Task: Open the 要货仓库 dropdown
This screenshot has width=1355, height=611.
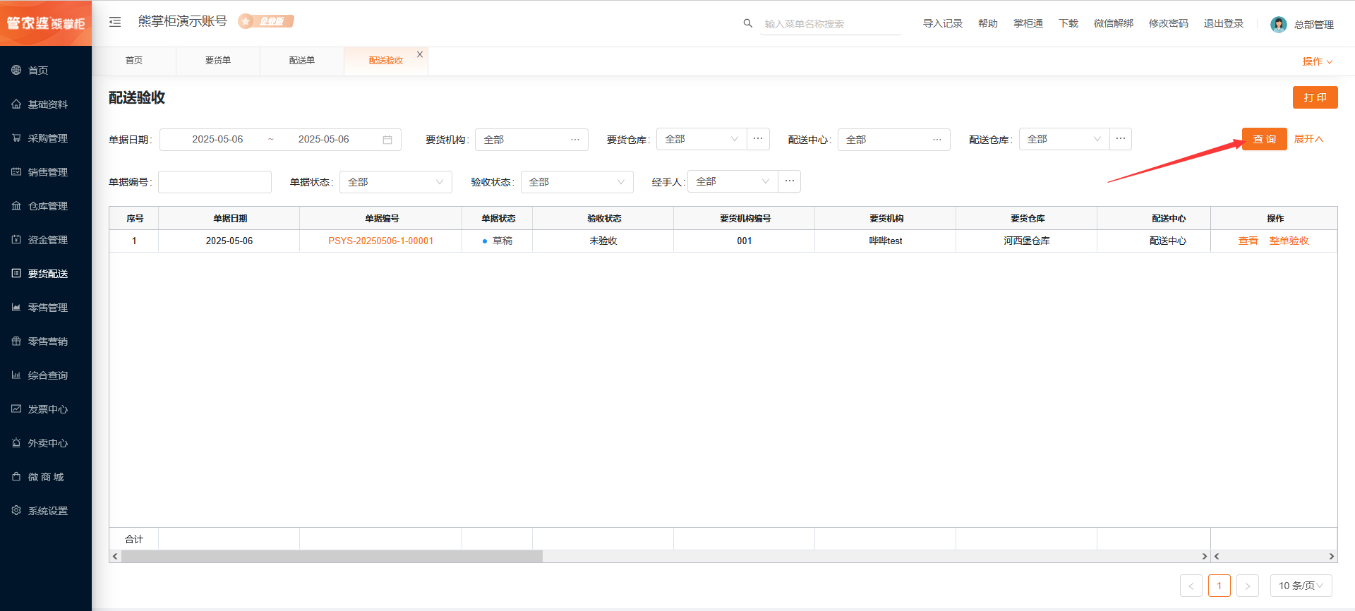Action: pos(701,139)
